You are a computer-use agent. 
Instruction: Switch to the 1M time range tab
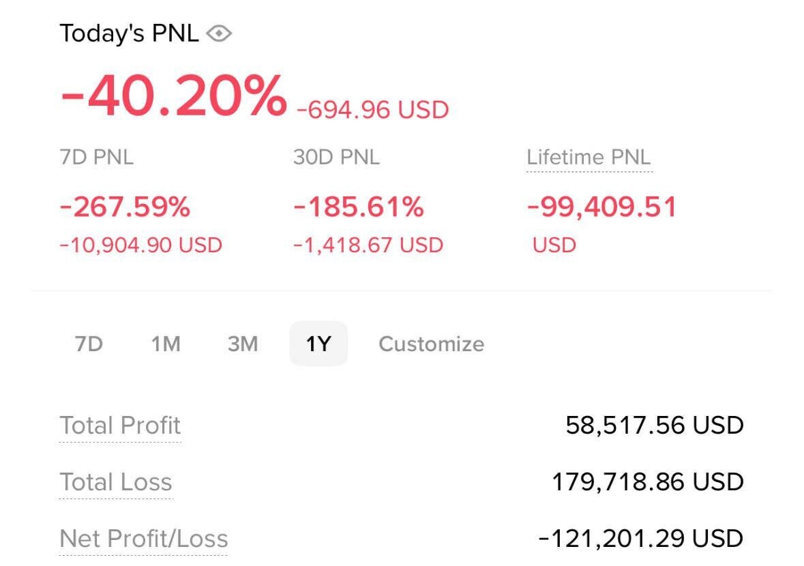tap(166, 344)
